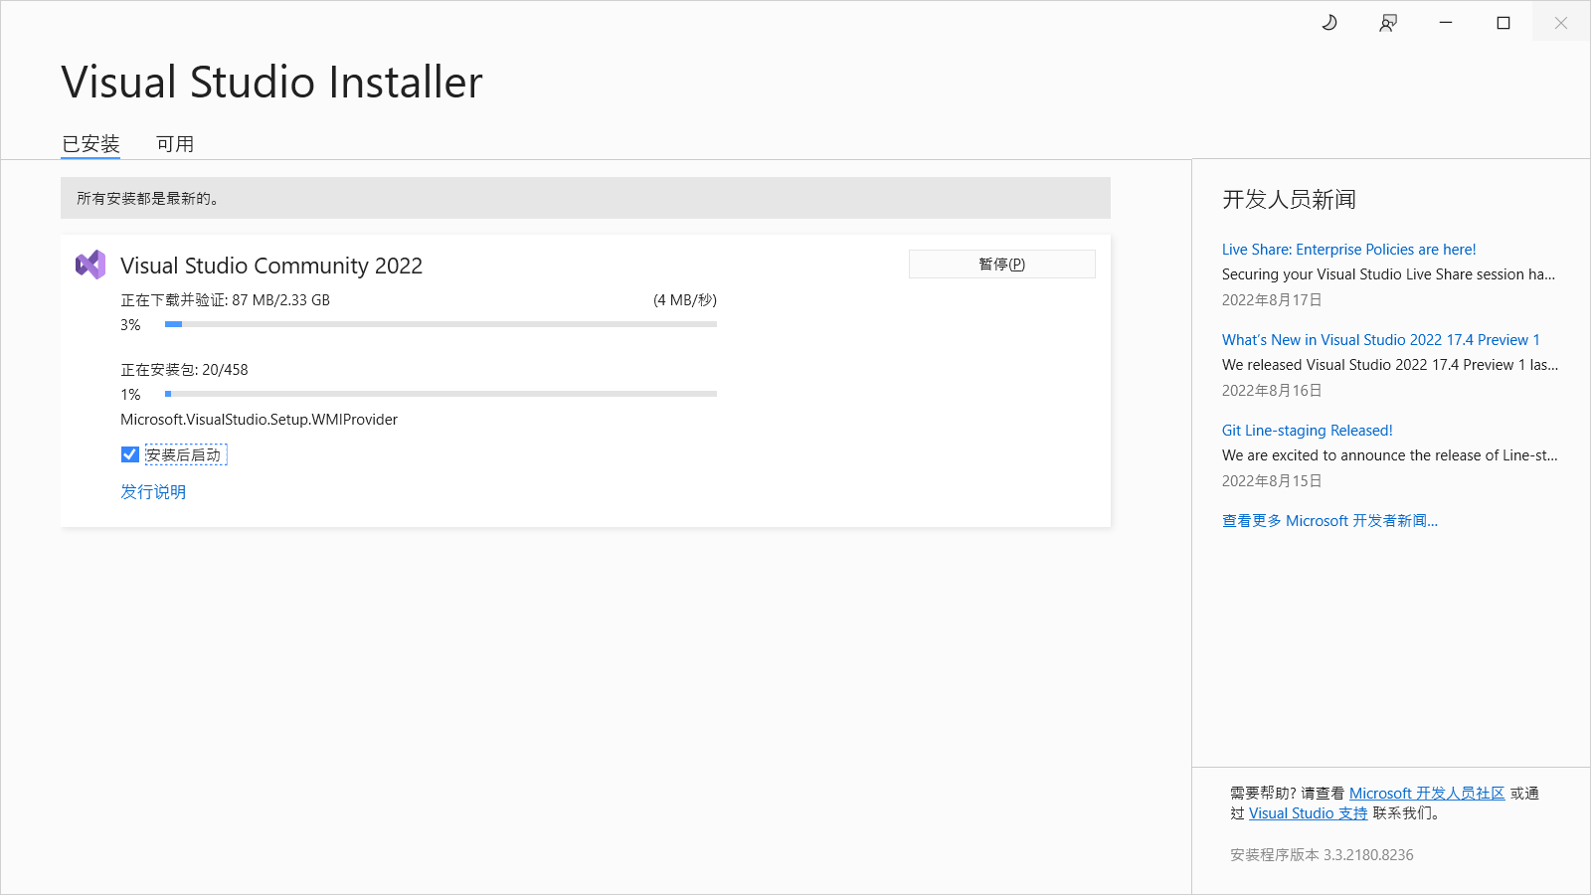Click the package install progress bar at 1%
Screen dimensions: 1591x895
click(x=441, y=394)
